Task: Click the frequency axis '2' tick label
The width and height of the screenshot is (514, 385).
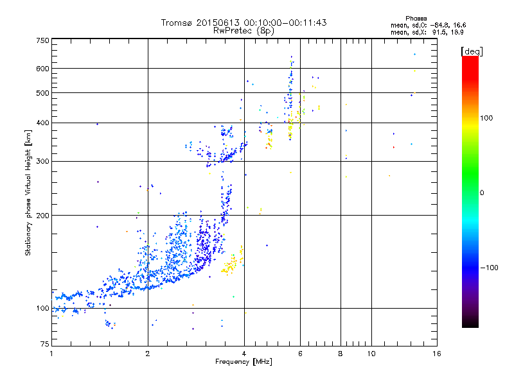Action: (x=148, y=354)
